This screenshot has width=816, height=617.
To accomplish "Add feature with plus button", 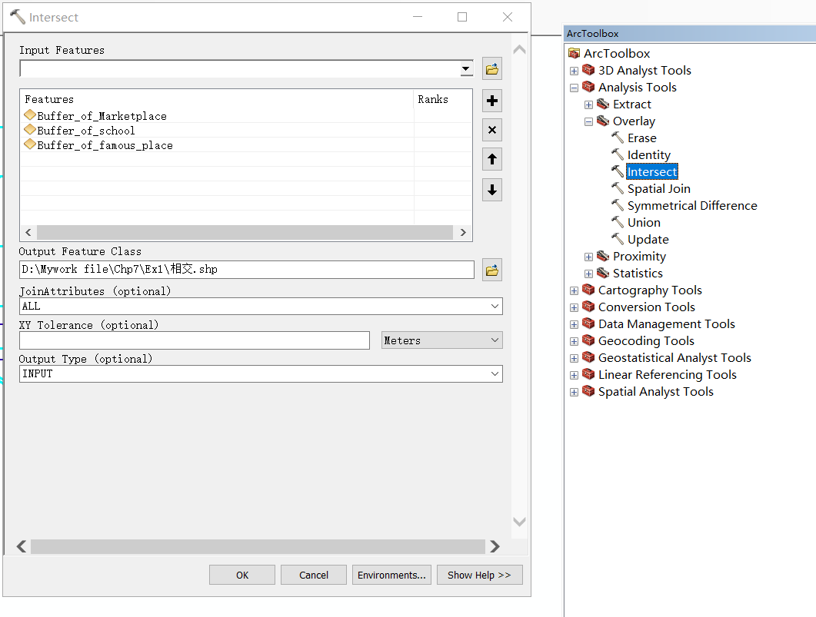I will point(491,101).
